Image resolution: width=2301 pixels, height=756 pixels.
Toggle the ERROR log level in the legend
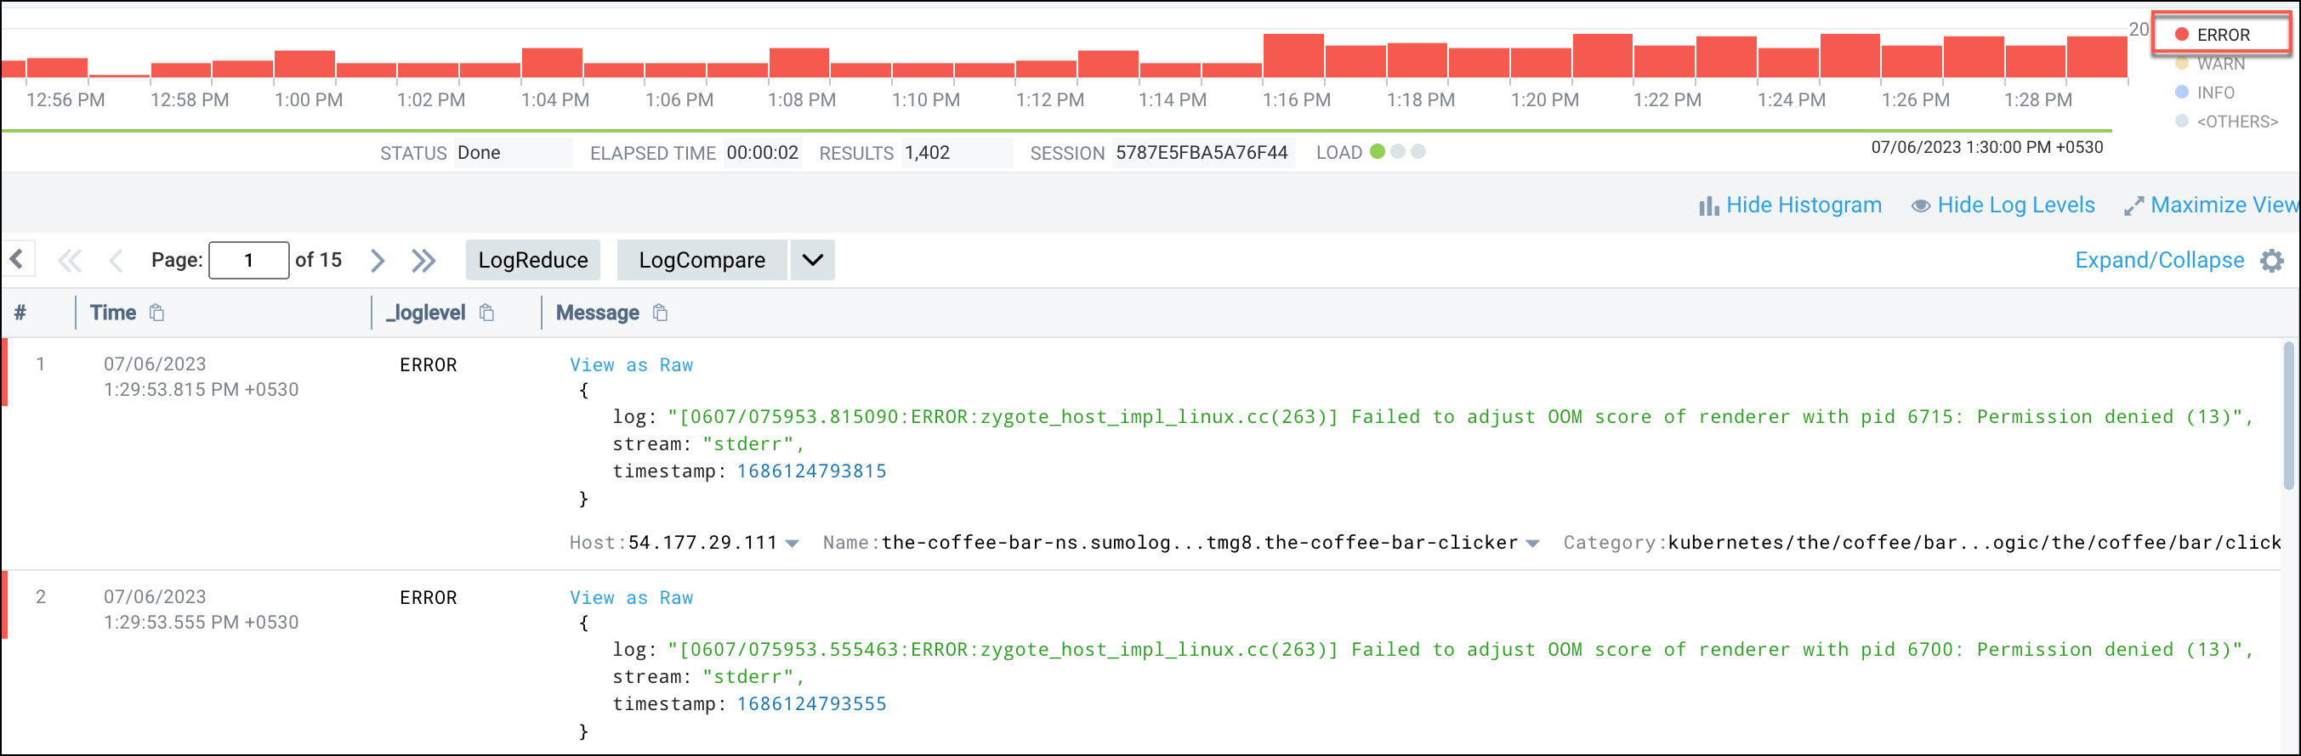pos(2222,35)
